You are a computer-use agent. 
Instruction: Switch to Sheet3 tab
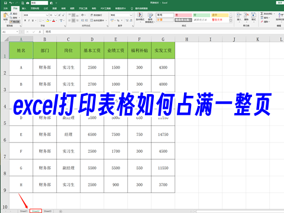(x=47, y=211)
